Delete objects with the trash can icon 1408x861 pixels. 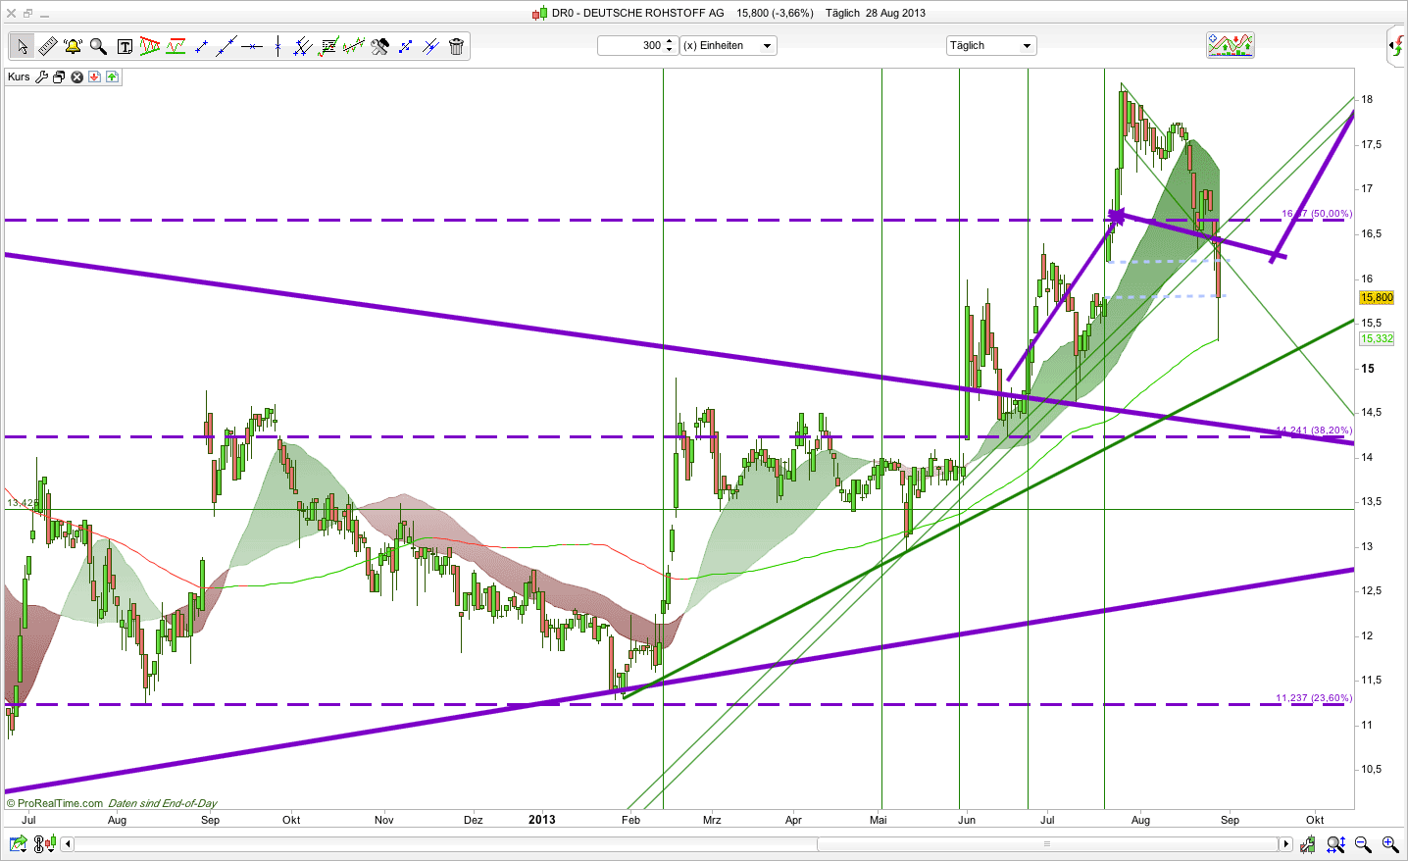click(456, 46)
